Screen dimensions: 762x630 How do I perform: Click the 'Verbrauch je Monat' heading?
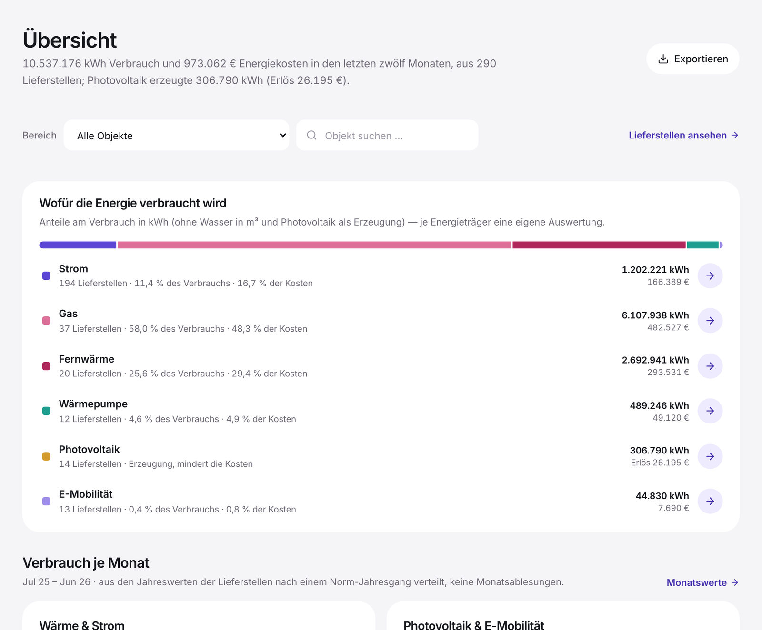[x=86, y=563]
